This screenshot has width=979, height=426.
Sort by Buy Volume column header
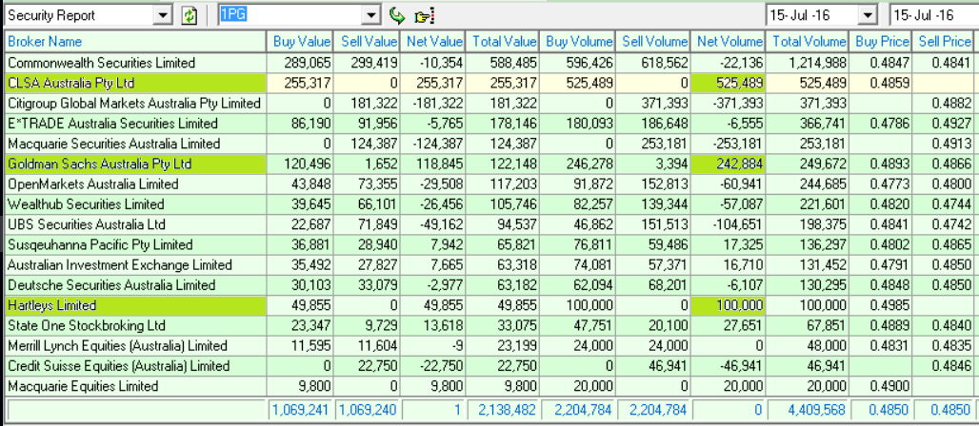pyautogui.click(x=578, y=42)
